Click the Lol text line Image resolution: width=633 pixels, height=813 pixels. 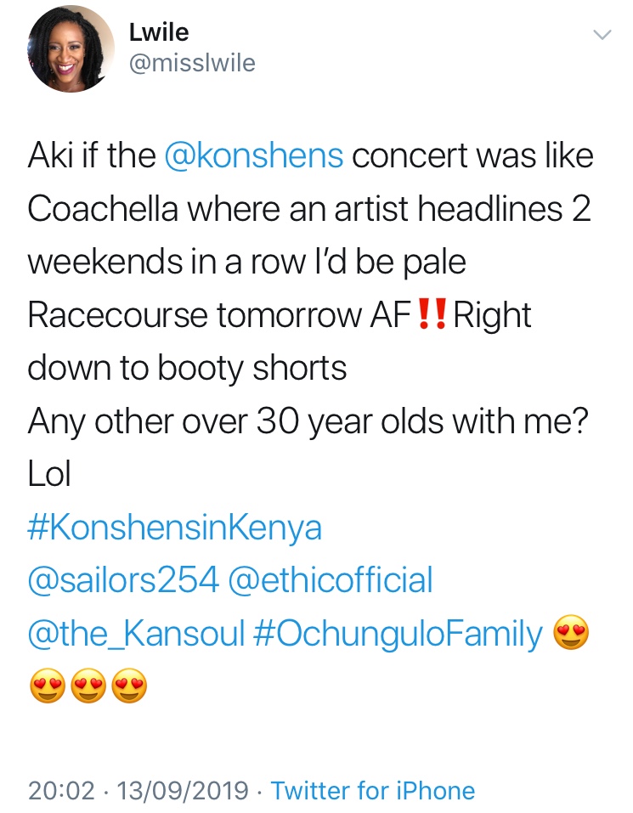pos(49,475)
